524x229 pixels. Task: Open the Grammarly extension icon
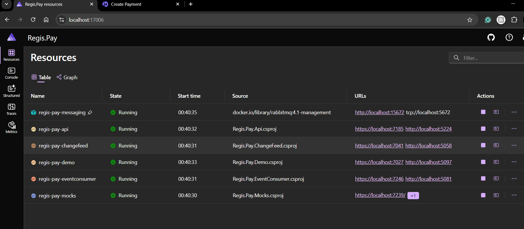488,20
